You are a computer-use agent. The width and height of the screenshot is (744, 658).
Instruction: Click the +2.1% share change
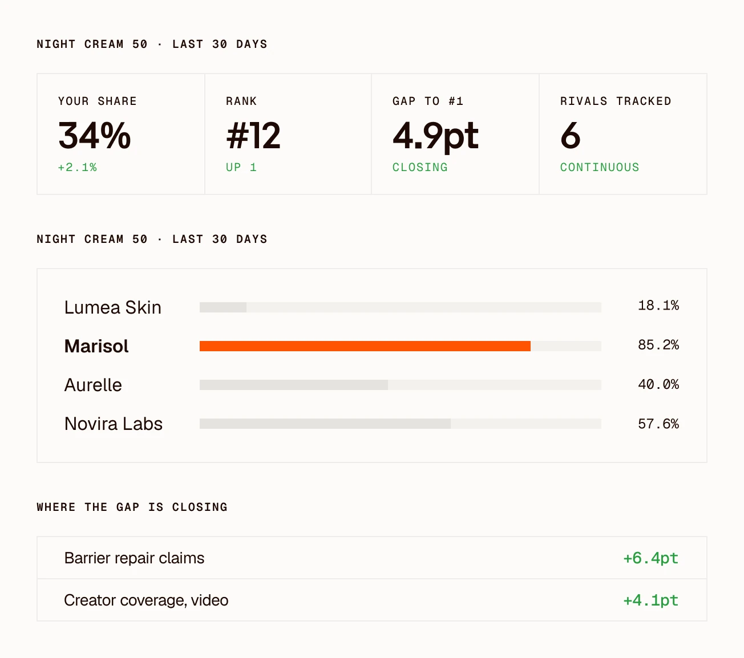pos(78,167)
